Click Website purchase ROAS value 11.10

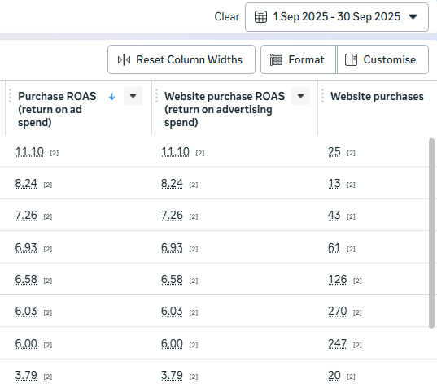tap(175, 152)
